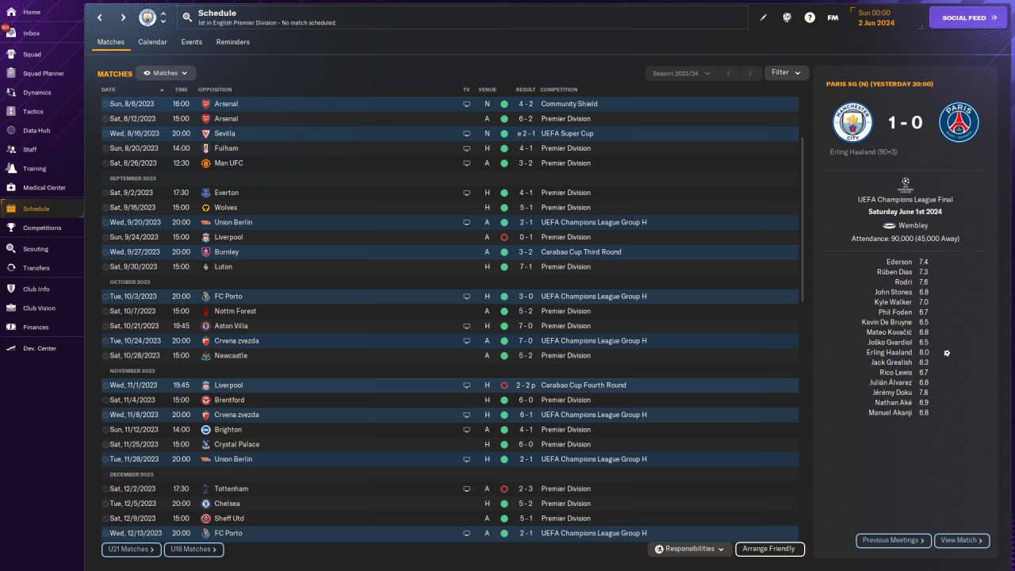Image resolution: width=1015 pixels, height=571 pixels.
Task: Switch to the Reminders tab
Action: click(232, 42)
